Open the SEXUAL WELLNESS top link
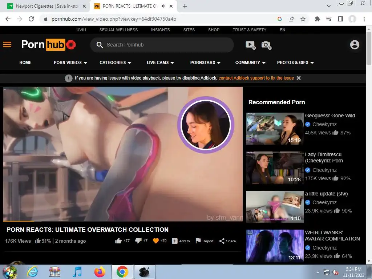372x279 pixels. coord(118,30)
